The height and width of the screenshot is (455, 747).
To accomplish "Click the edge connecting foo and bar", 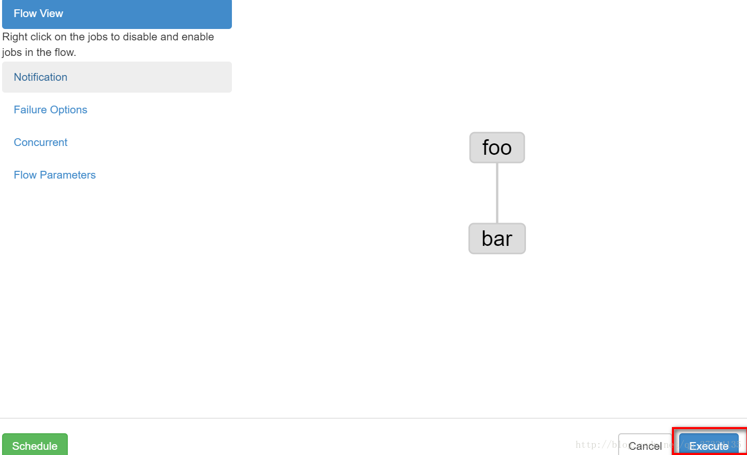I will [497, 193].
